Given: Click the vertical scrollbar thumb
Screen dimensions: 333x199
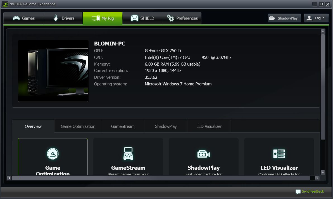Looking at the screenshot, I should point(323,87).
